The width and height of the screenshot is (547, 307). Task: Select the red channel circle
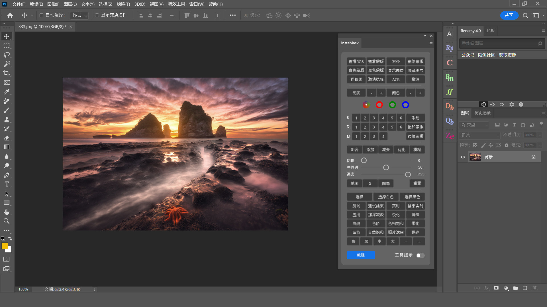[x=379, y=105]
